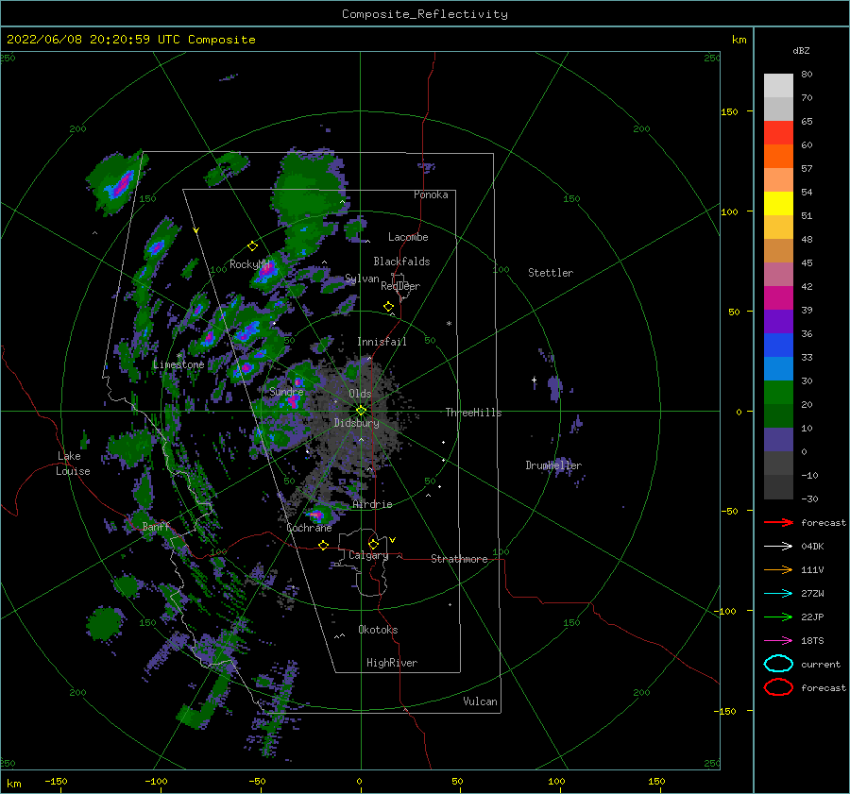Click the HighRiver city label
This screenshot has width=850, height=794.
[x=392, y=663]
